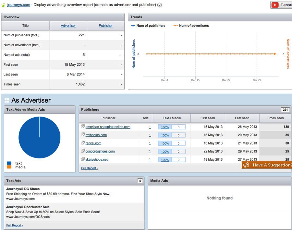Click the 5 badge in the Text Ads header

[140, 181]
